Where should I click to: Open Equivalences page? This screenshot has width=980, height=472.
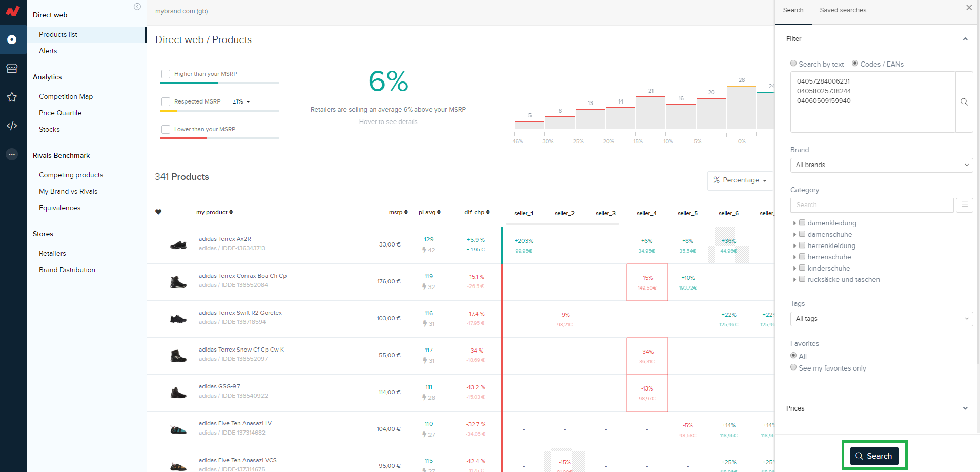pos(59,208)
